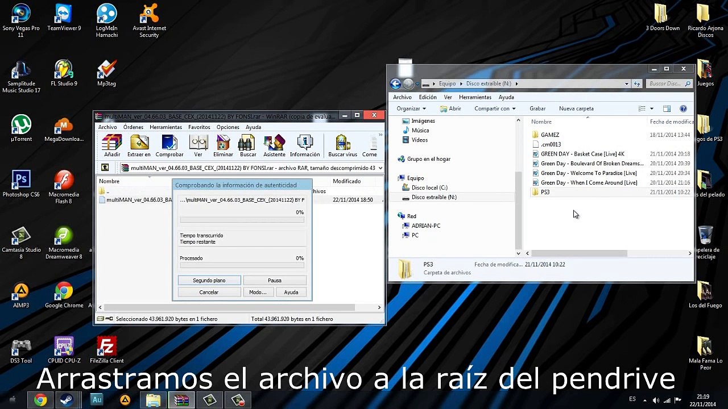Open Explorer view options dropdown arrow
This screenshot has height=409, width=728.
pos(652,108)
